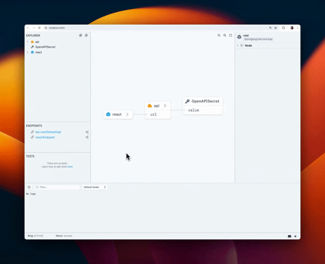Expand the api map node chevron
This screenshot has height=264, width=325.
pos(165,106)
